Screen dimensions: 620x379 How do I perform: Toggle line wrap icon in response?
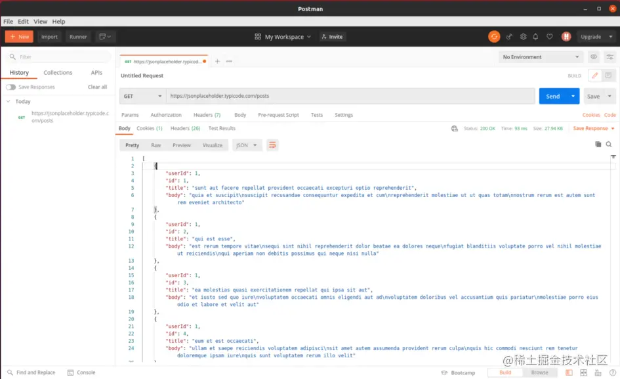pyautogui.click(x=272, y=145)
